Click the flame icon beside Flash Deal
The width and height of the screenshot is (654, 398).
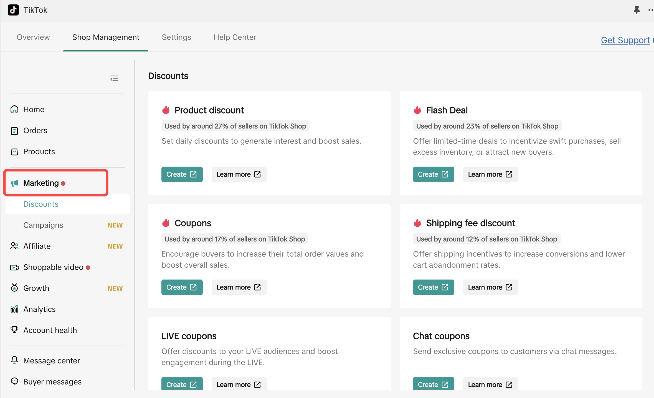417,110
